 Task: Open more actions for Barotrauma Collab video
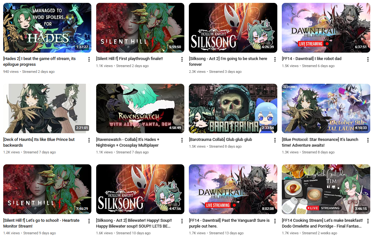275,140
